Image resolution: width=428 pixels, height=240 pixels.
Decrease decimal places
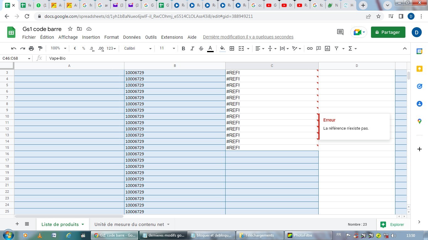click(92, 48)
